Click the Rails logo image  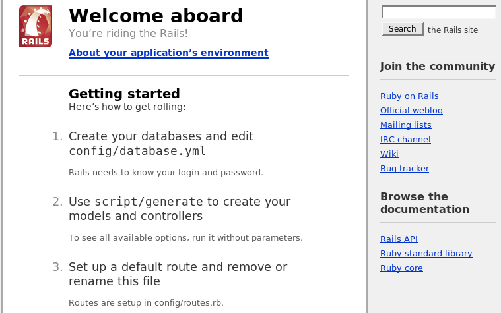click(x=36, y=26)
